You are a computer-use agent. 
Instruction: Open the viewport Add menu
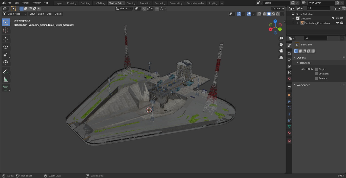tap(49, 14)
